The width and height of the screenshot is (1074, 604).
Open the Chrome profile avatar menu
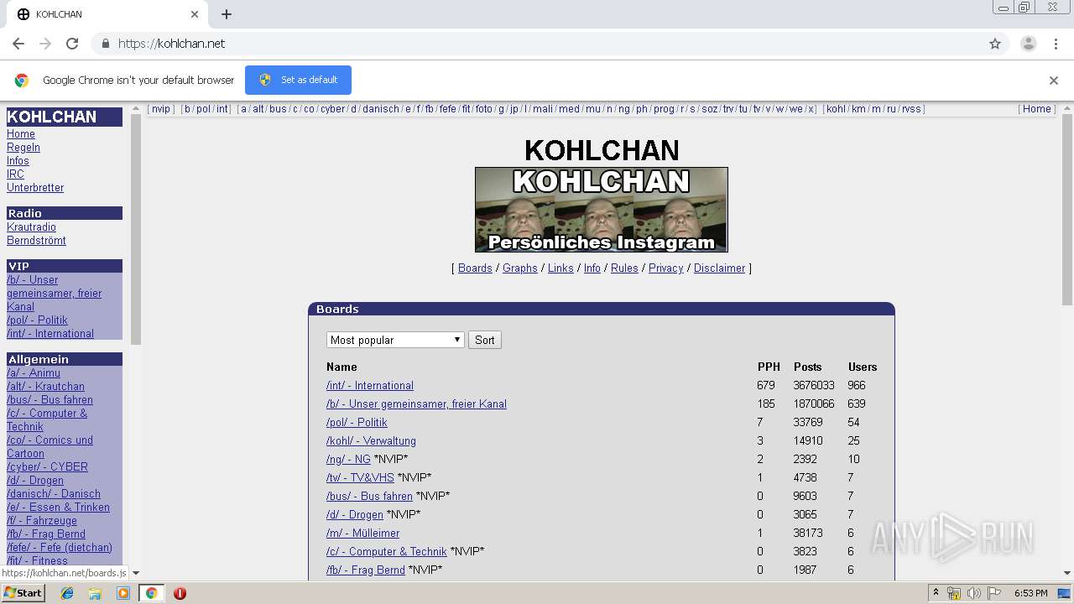[1028, 44]
